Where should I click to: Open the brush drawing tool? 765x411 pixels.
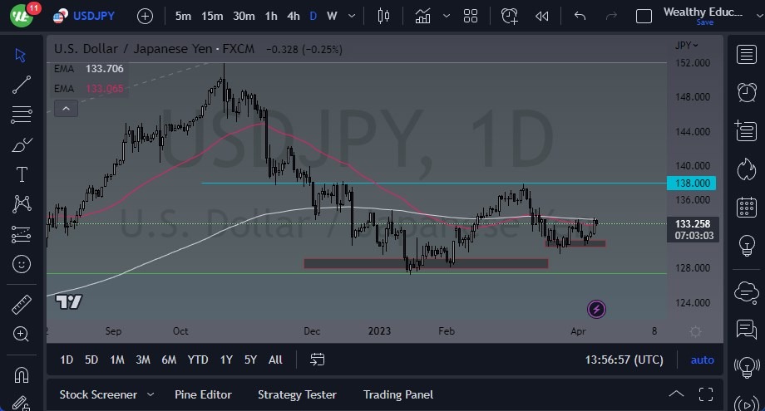coord(22,145)
